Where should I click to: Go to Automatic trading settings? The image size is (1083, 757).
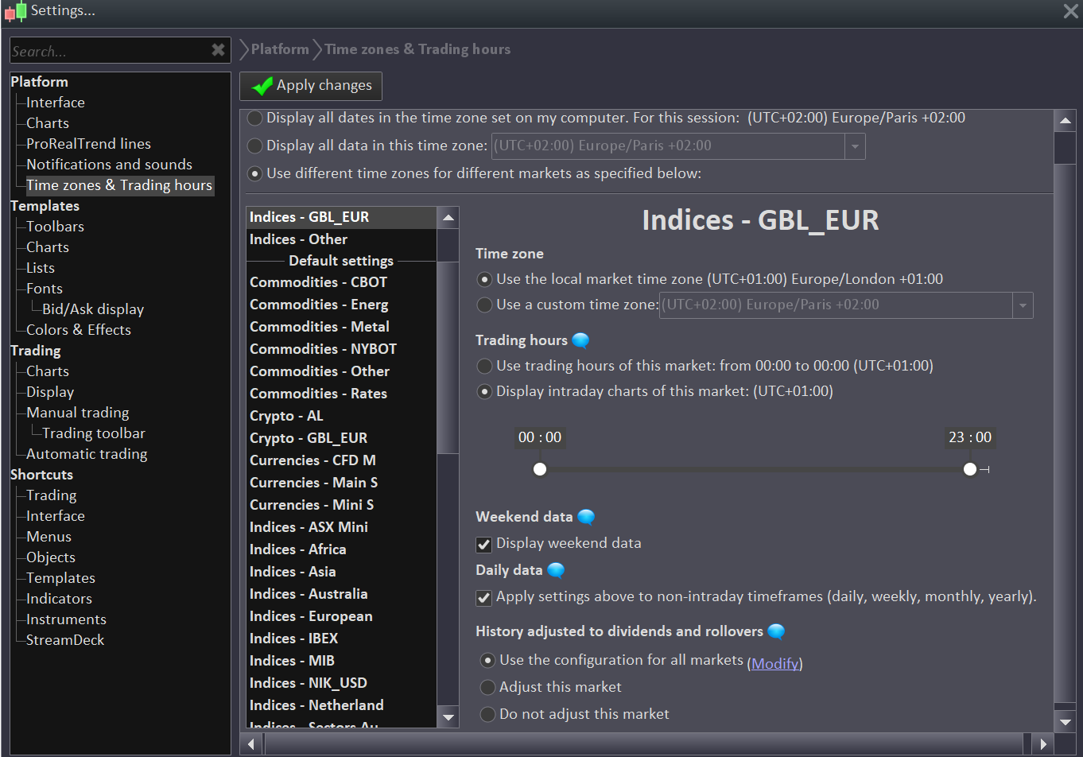pyautogui.click(x=87, y=454)
